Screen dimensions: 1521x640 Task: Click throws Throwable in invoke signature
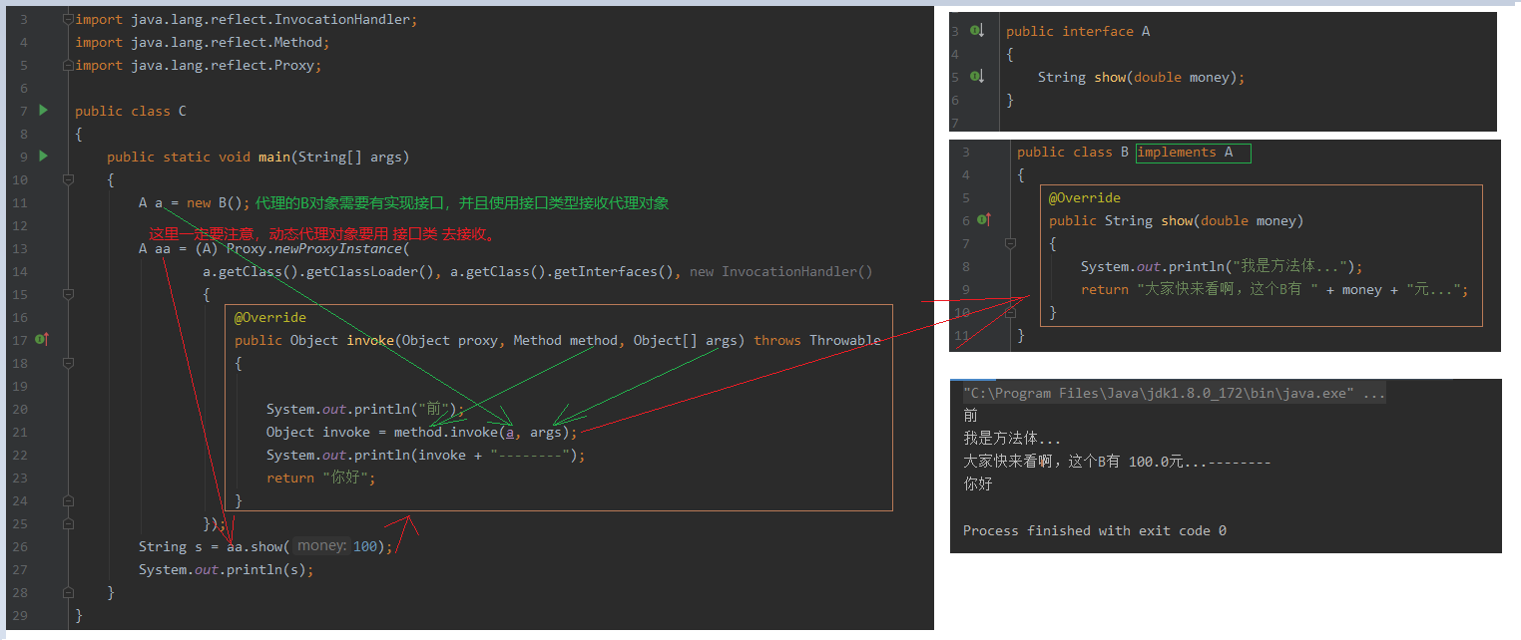pyautogui.click(x=817, y=340)
